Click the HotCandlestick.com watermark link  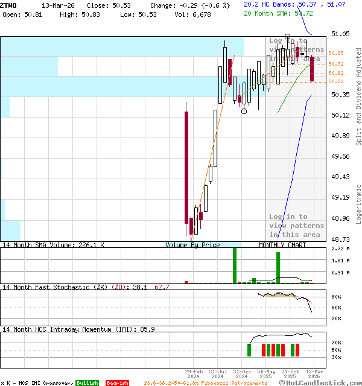[320, 382]
